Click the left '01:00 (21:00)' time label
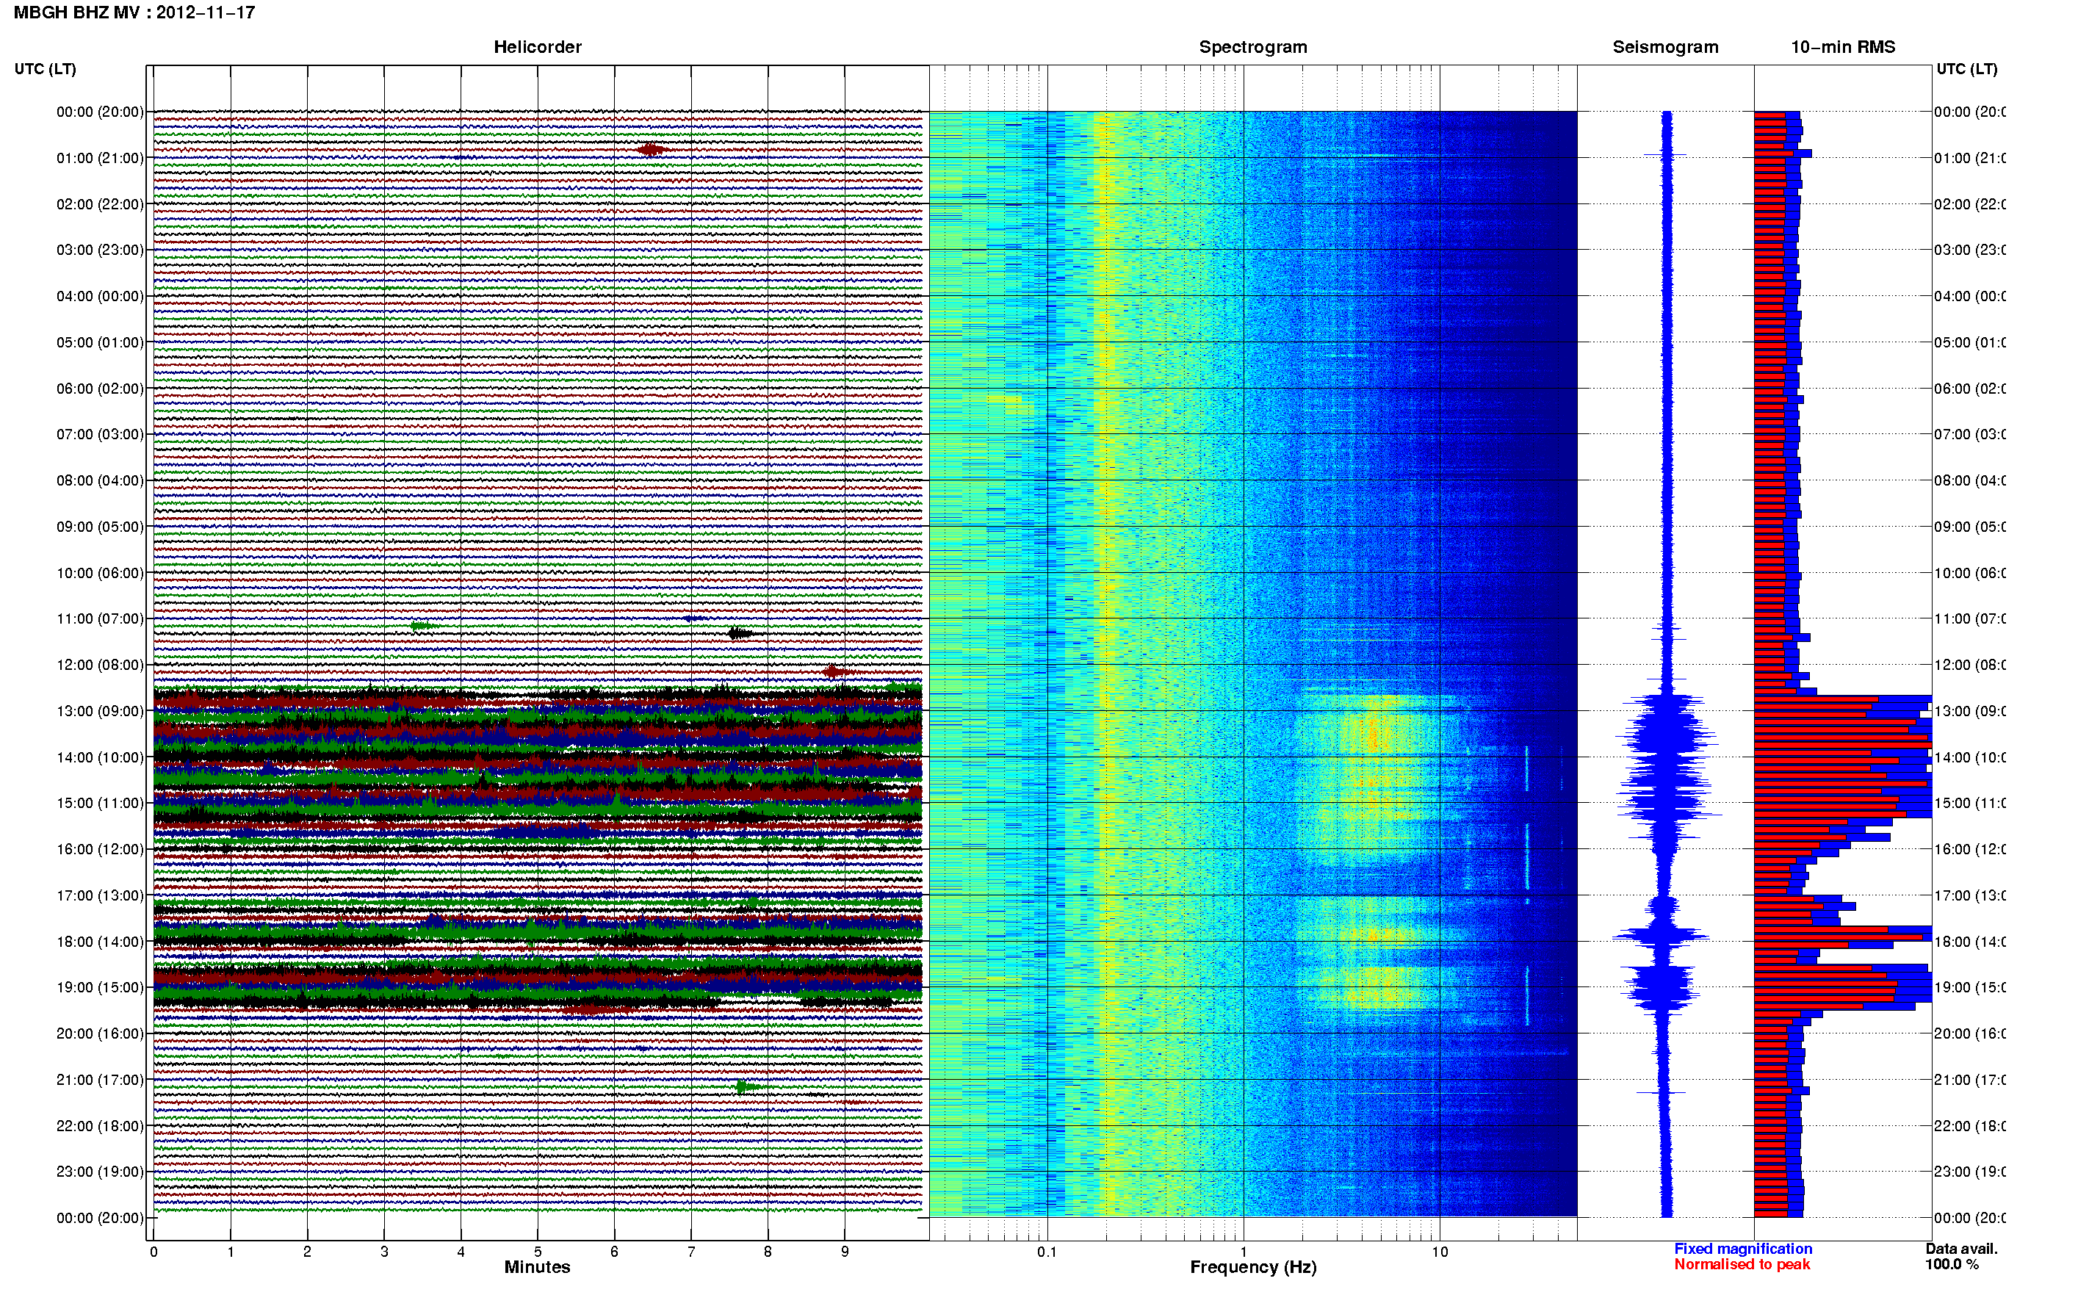 point(100,158)
